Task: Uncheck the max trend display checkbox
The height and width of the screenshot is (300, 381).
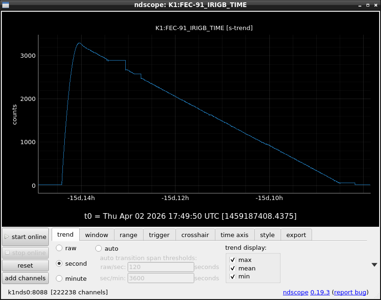Action: pos(233,260)
